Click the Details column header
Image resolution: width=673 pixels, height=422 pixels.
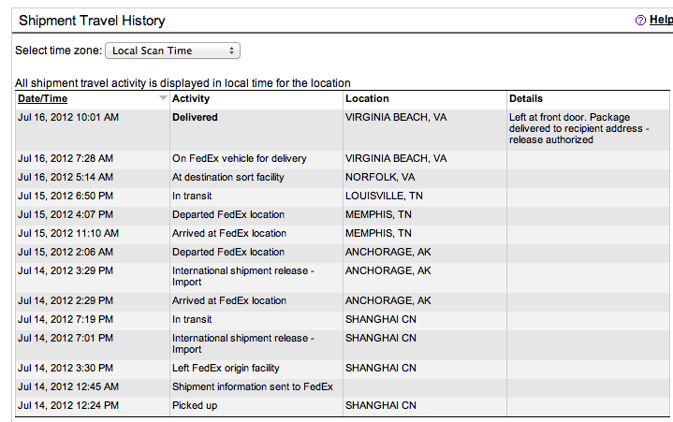coord(526,98)
